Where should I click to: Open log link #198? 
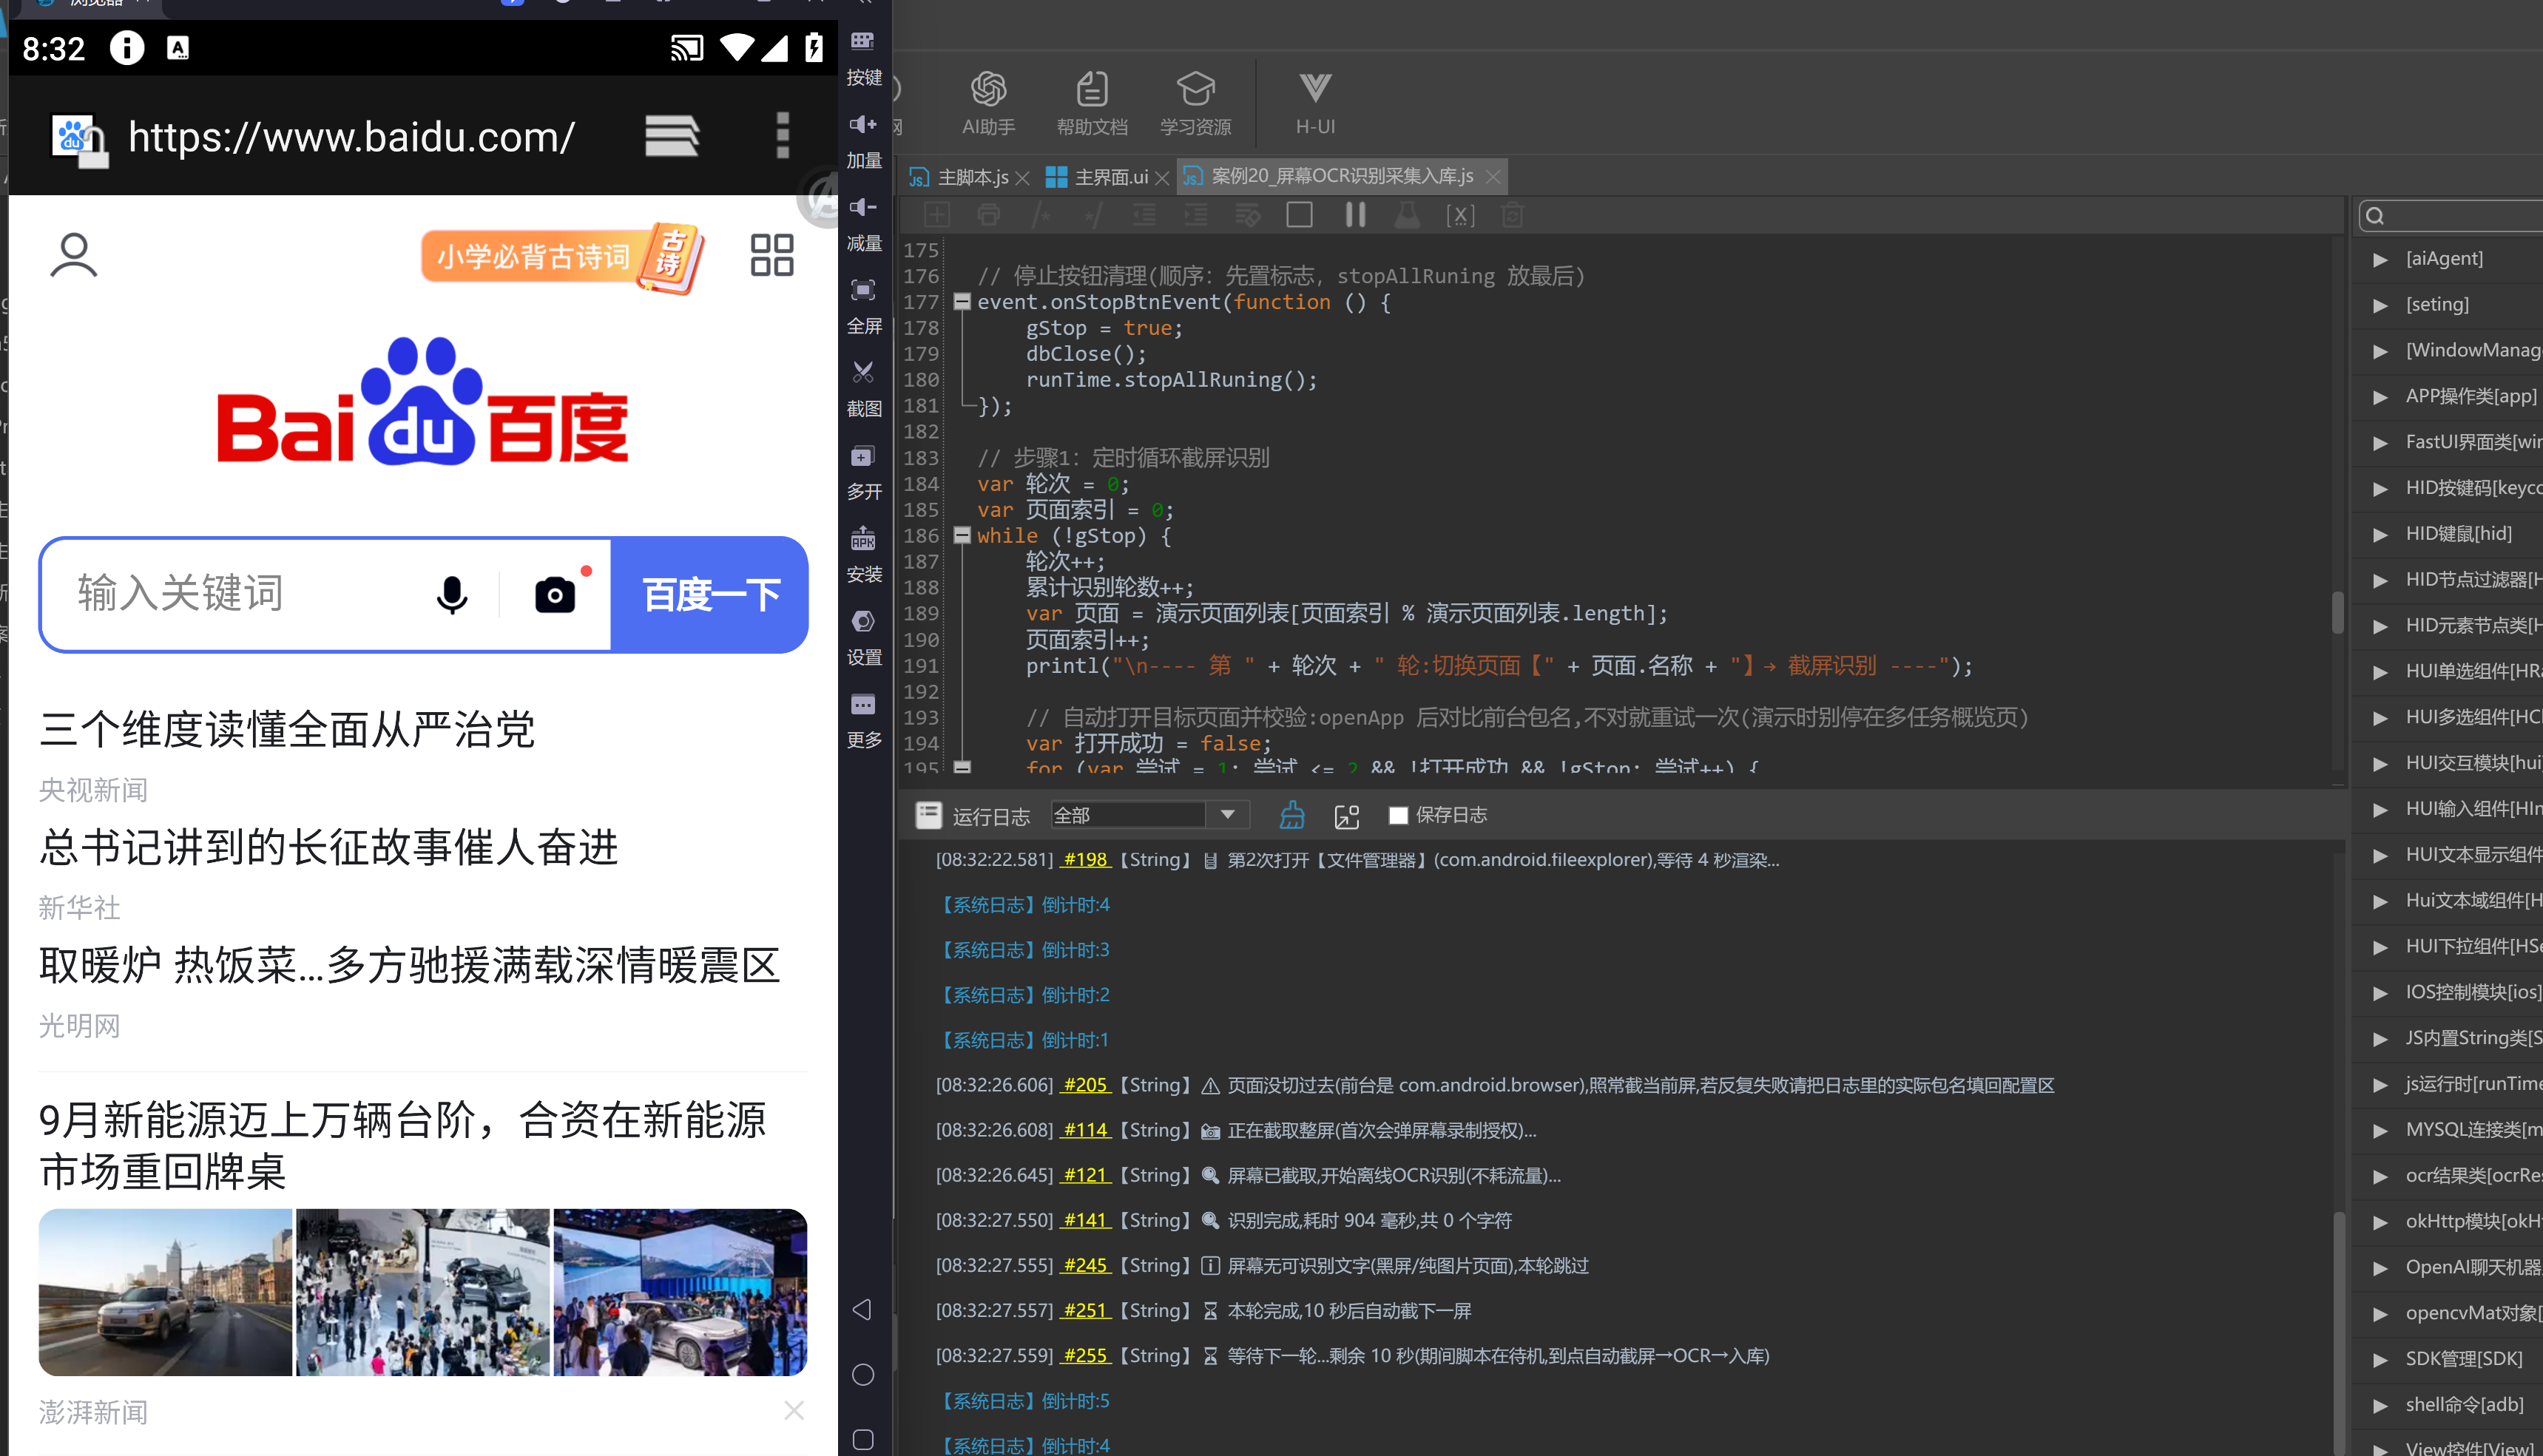(1085, 860)
